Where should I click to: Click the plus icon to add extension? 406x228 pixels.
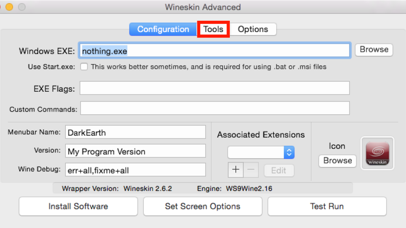click(235, 170)
